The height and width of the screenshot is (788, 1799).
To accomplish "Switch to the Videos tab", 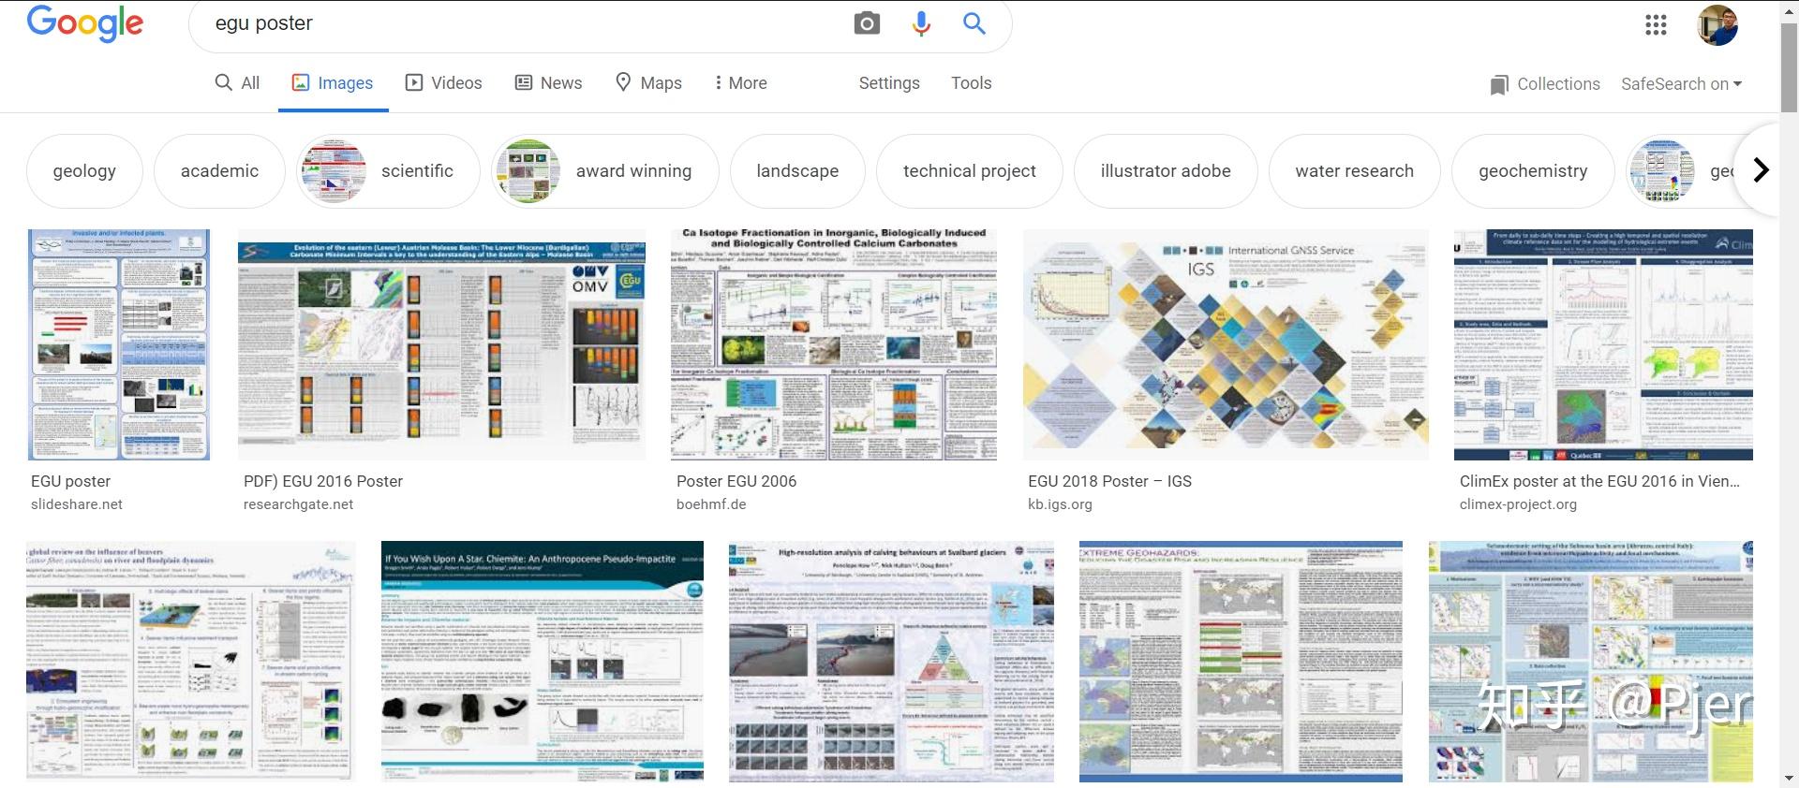I will point(443,82).
